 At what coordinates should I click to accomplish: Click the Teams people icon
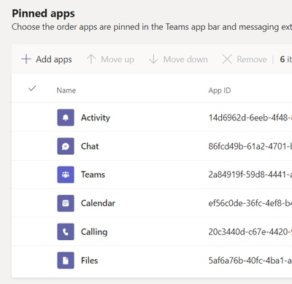(66, 174)
